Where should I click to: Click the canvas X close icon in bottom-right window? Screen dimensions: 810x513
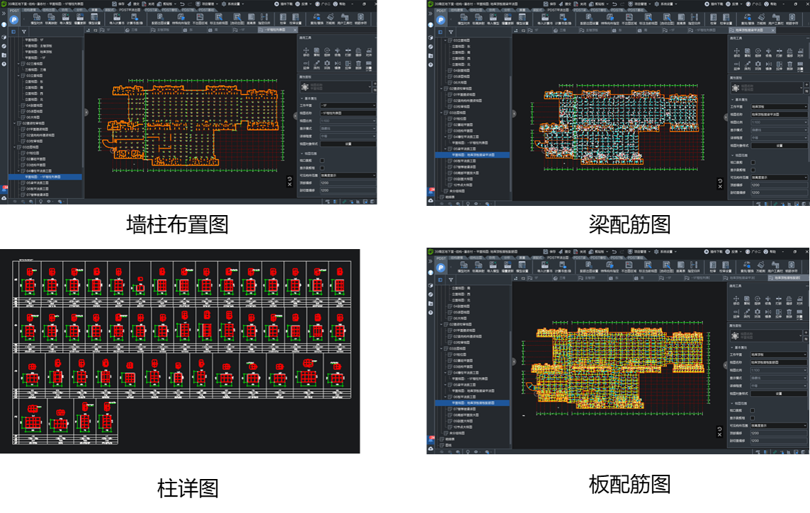(719, 434)
